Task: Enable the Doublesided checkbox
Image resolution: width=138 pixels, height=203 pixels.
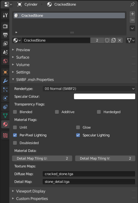Action: pyautogui.click(x=15, y=143)
